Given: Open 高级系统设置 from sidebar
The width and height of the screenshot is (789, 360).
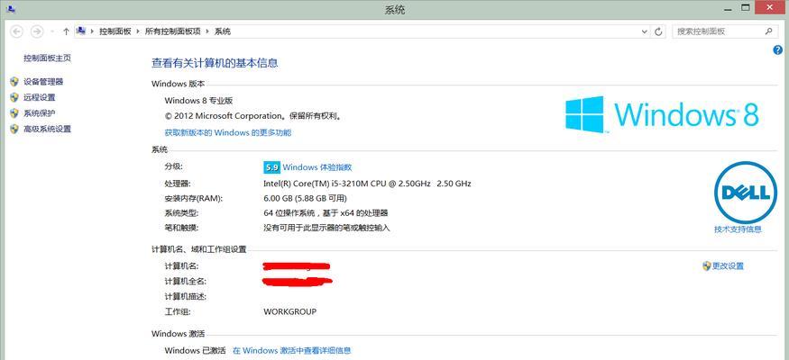Looking at the screenshot, I should pyautogui.click(x=47, y=129).
